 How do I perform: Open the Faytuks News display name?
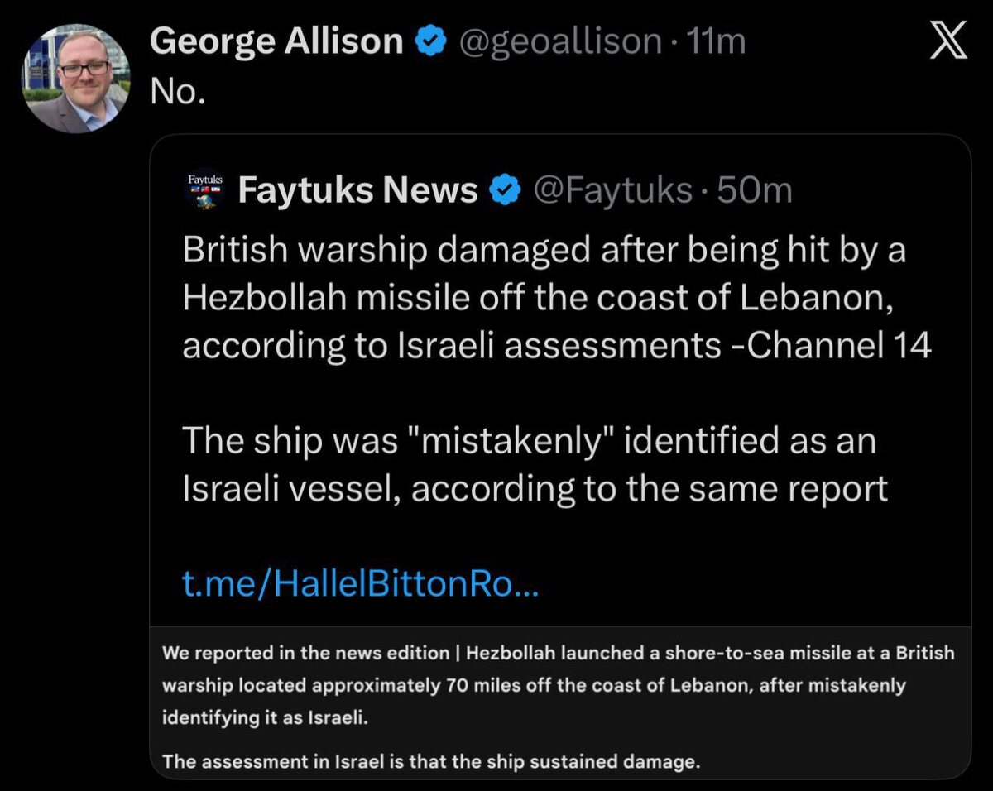coord(357,192)
